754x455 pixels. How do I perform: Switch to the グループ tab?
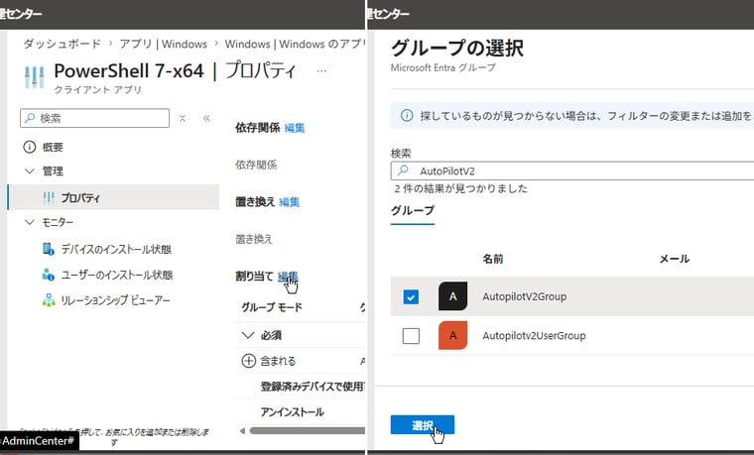(x=412, y=211)
